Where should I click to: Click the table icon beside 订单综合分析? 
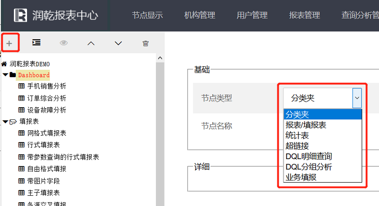tap(21, 98)
